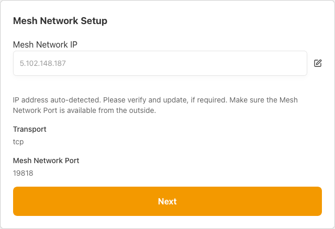Select the 19818 port value
This screenshot has width=335, height=229.
pos(23,173)
